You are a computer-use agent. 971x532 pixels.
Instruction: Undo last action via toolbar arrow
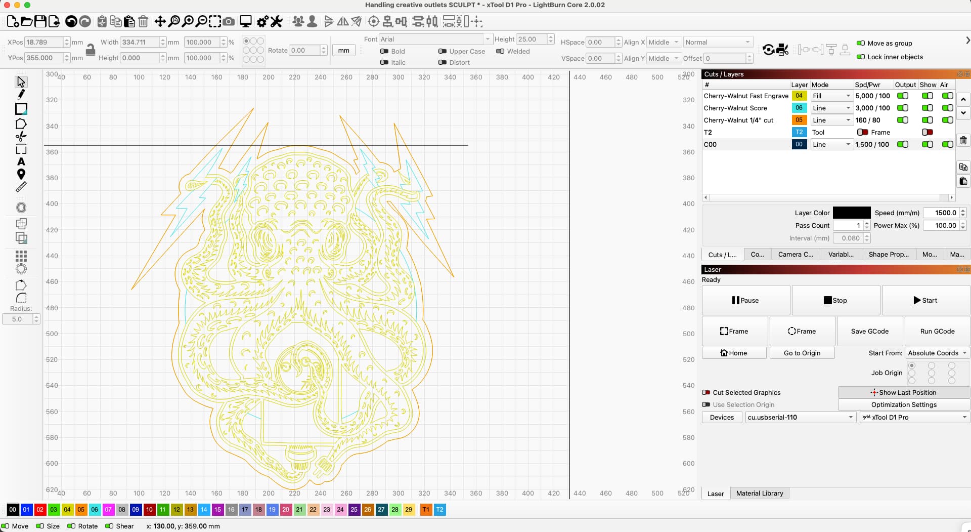[71, 21]
